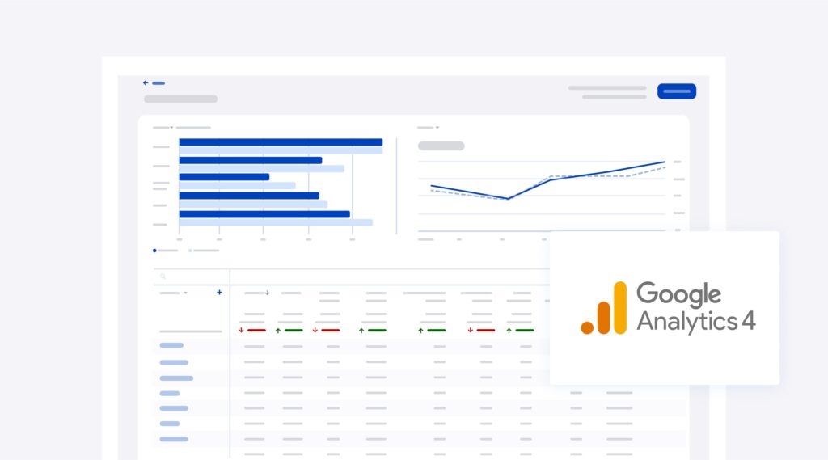This screenshot has width=828, height=460.
Task: Click the last green up-trend arrow in row
Action: 509,330
